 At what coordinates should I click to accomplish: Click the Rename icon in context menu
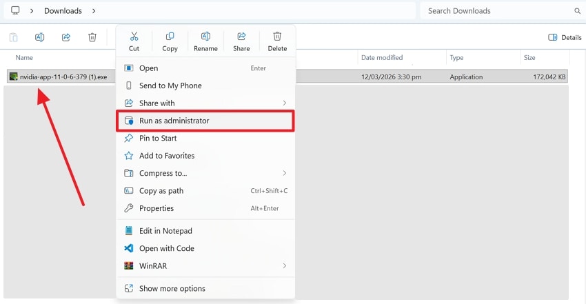205,37
